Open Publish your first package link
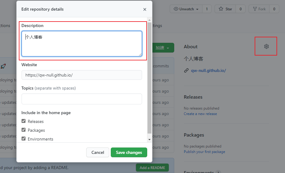Screen dimensions: 285x173 click(x=204, y=152)
